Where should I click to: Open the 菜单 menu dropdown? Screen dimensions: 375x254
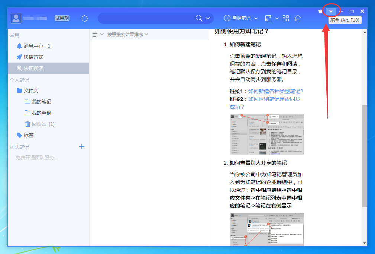(x=331, y=11)
